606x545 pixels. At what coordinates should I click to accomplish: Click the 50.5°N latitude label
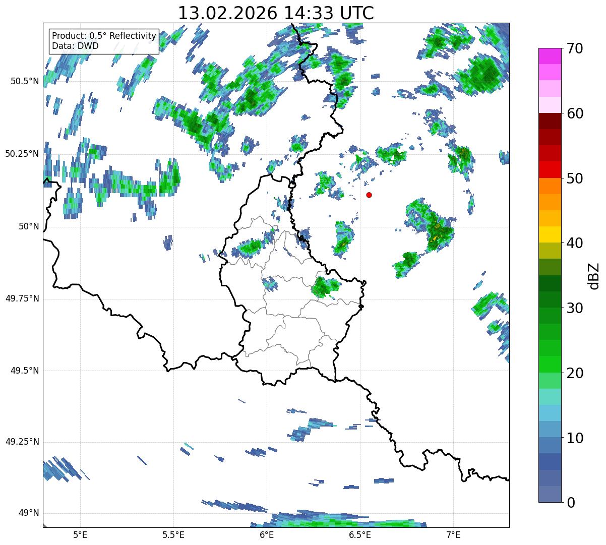tap(25, 81)
